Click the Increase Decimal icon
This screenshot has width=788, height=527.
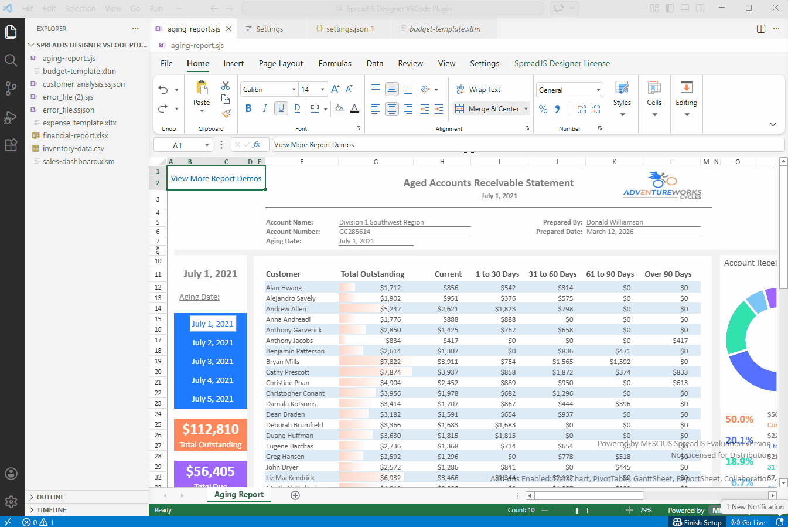click(582, 109)
